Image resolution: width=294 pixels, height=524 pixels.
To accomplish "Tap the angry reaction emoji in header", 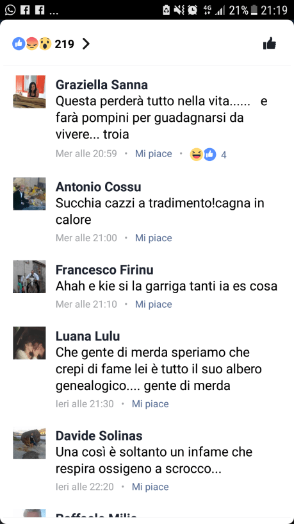I will click(x=32, y=44).
